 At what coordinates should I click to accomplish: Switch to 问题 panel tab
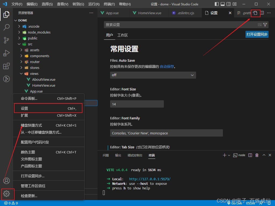[106, 155]
